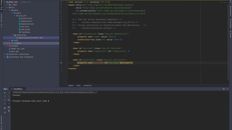232x130 pixels.
Task: Click the Scratches and Consoles icon
Action: 7,57
